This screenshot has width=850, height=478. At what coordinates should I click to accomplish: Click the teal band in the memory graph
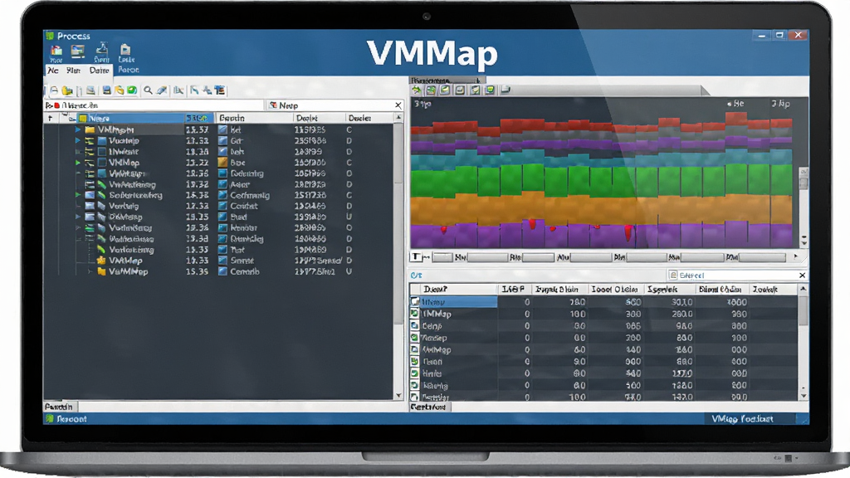(x=602, y=159)
